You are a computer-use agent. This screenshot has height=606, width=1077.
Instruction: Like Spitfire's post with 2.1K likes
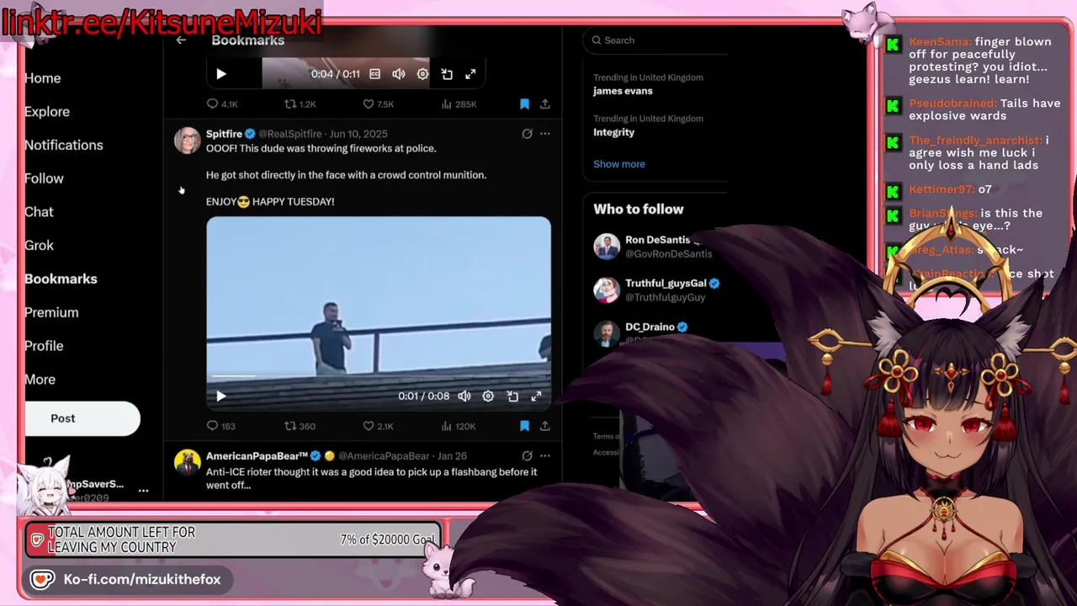click(x=378, y=427)
